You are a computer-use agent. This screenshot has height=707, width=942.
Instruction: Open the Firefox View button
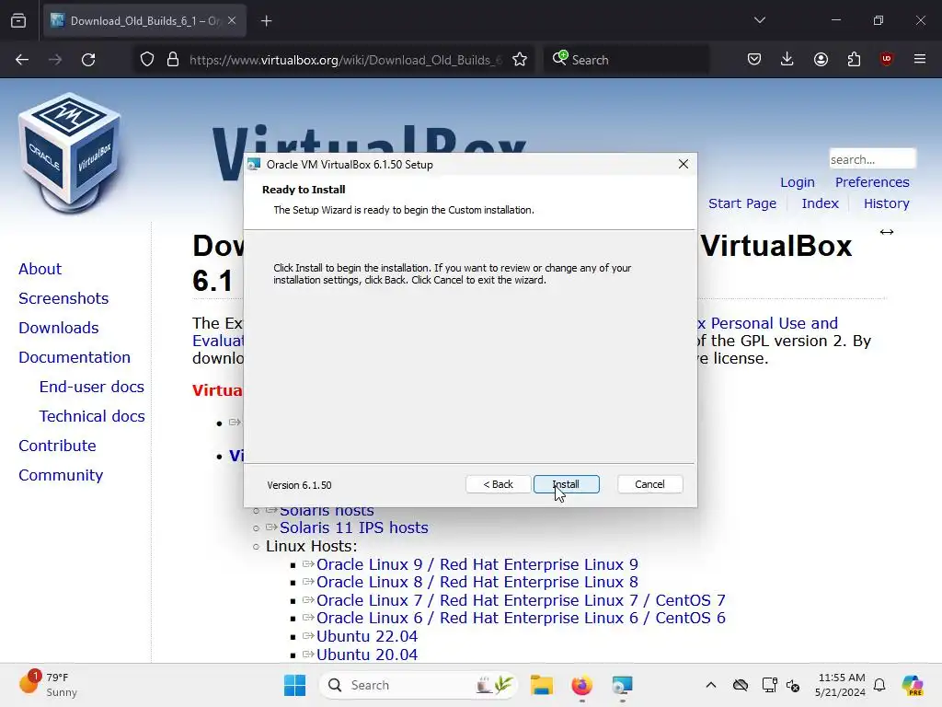[18, 20]
